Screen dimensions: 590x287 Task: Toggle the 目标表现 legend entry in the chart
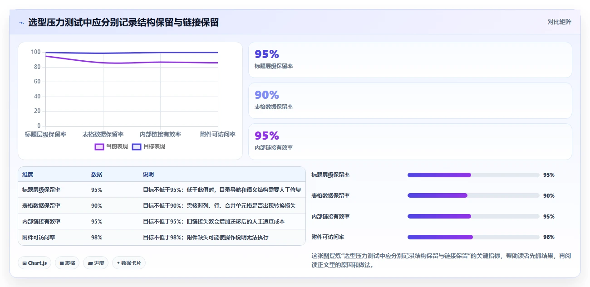click(x=148, y=146)
